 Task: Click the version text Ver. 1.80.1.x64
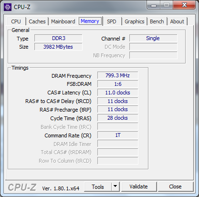(x=61, y=188)
